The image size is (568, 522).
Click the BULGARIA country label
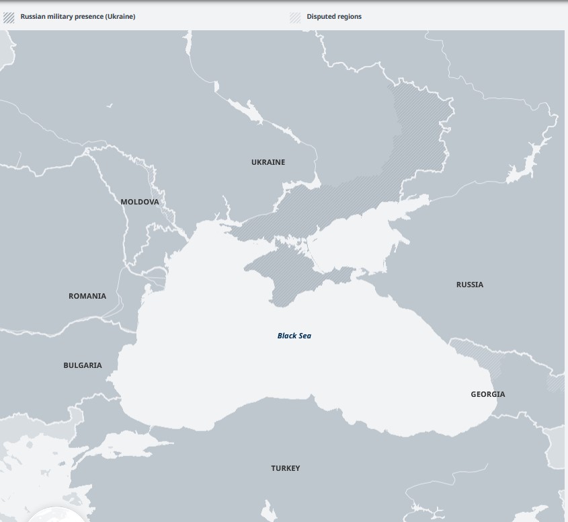click(x=83, y=365)
